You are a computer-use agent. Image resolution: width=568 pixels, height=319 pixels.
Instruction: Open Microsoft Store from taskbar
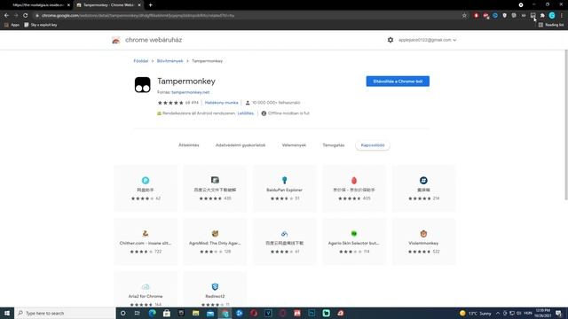click(167, 313)
